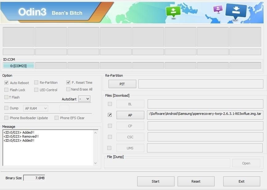Click the PIT button
The width and height of the screenshot is (267, 190).
click(x=122, y=84)
